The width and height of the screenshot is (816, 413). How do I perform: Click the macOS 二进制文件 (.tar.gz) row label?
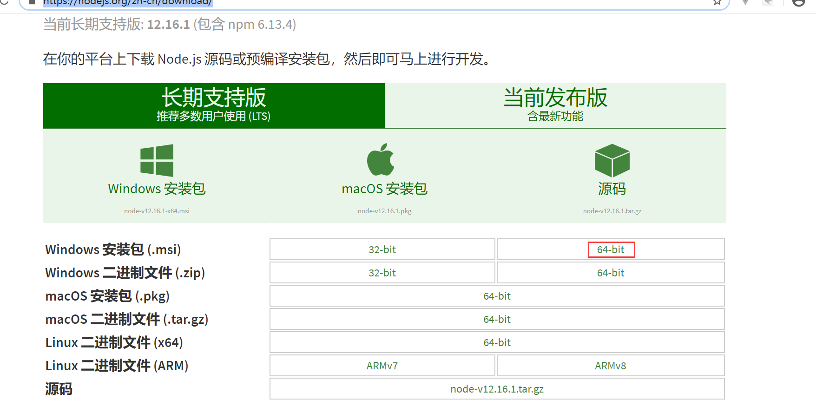[127, 319]
